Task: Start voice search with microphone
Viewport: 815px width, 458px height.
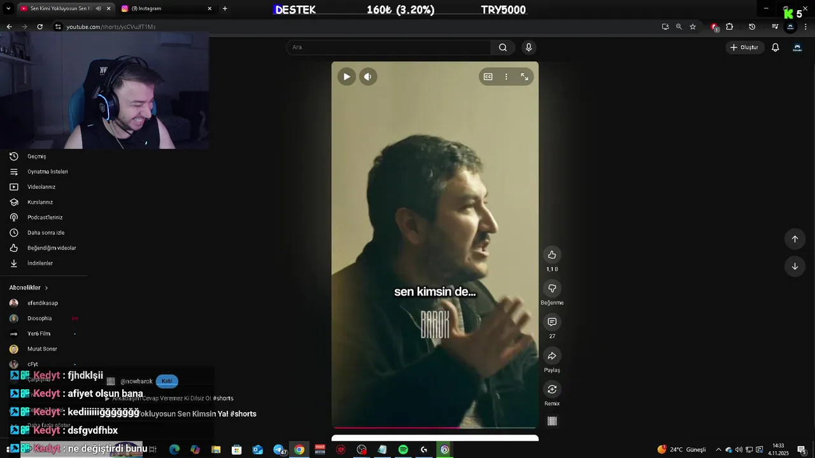Action: pyautogui.click(x=528, y=47)
